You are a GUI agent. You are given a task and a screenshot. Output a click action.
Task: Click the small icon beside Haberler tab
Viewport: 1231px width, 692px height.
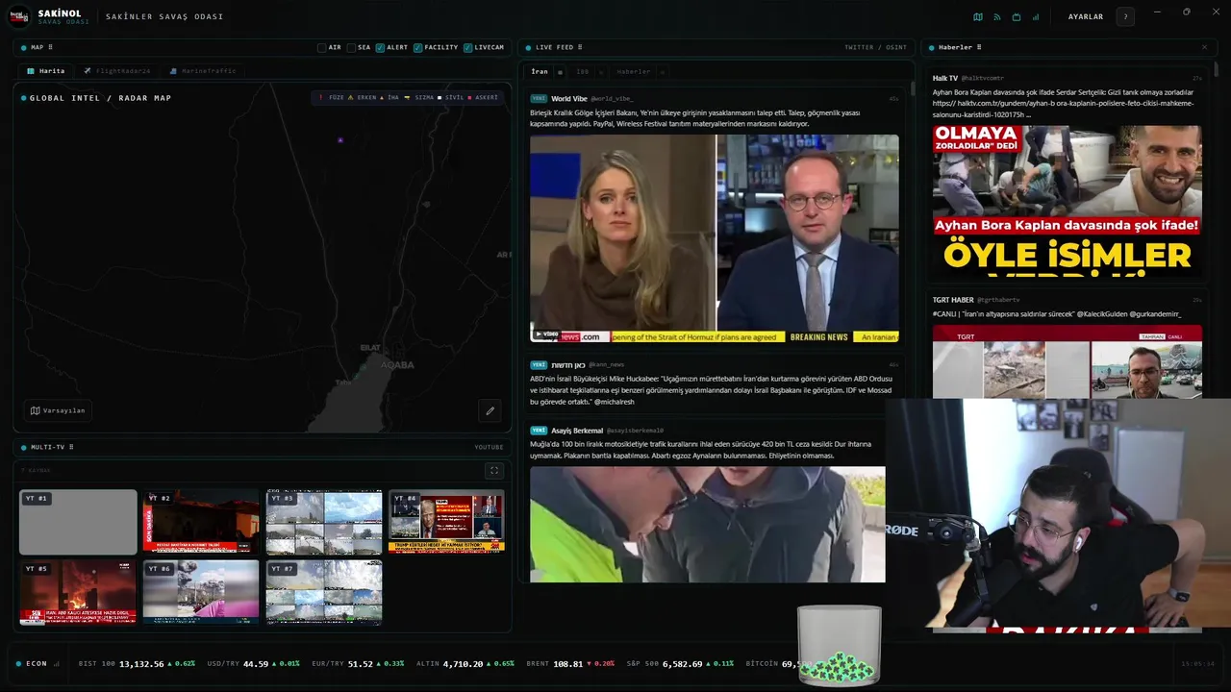coord(662,72)
